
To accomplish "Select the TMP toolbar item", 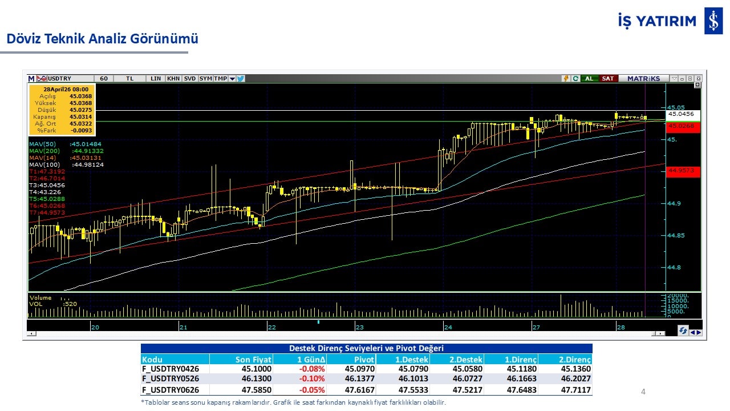I will point(220,79).
